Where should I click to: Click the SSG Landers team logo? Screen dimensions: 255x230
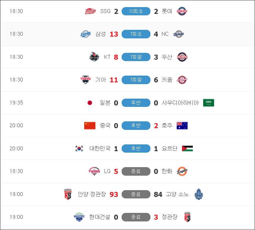[90, 11]
